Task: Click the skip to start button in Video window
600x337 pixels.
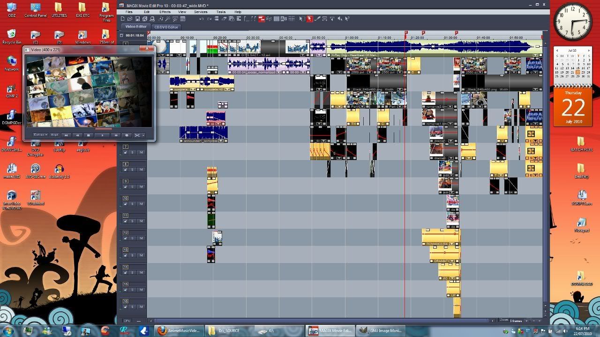Action: tap(66, 135)
